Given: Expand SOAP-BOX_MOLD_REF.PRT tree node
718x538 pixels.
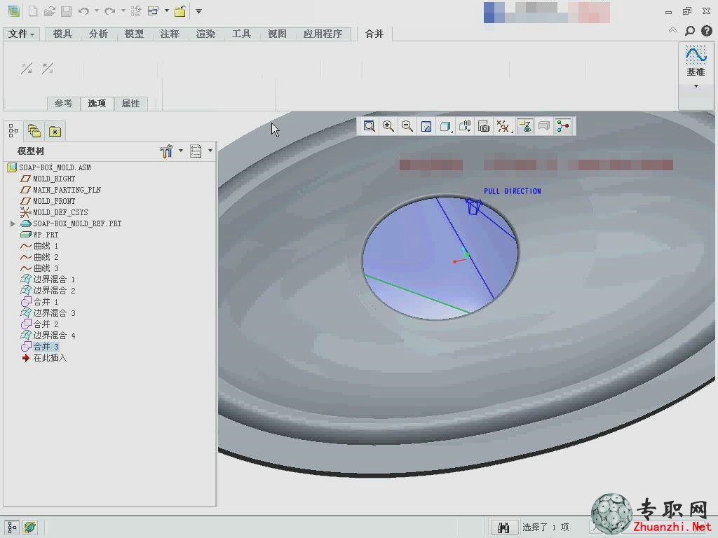Looking at the screenshot, I should click(13, 223).
